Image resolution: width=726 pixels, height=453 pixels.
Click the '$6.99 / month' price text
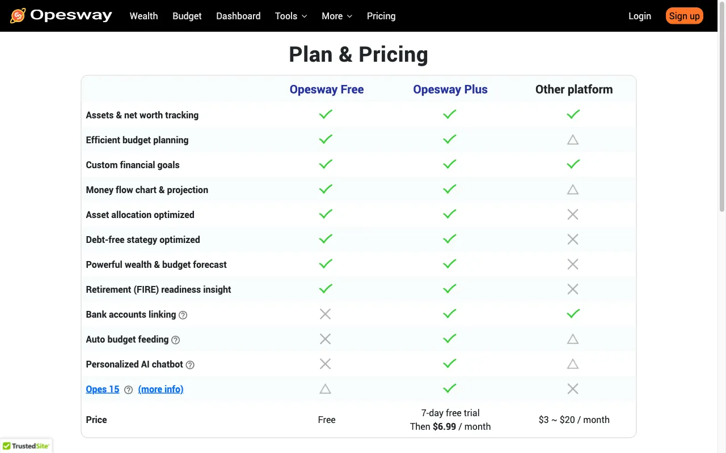pos(462,426)
